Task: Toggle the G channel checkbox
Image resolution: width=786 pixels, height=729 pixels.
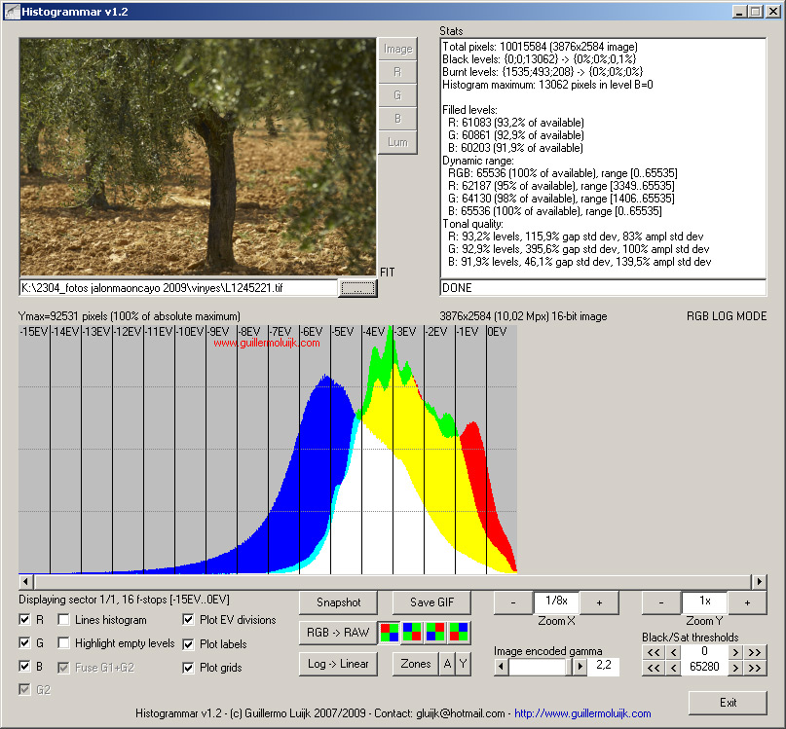Action: [24, 642]
